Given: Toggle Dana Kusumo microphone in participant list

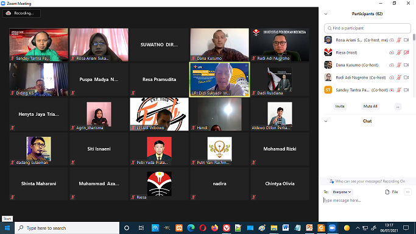Looking at the screenshot, I should (x=399, y=65).
